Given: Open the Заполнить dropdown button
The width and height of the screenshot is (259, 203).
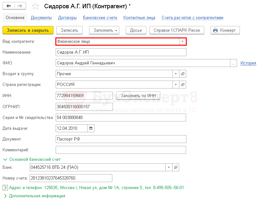Looking at the screenshot, I should pos(104,30).
